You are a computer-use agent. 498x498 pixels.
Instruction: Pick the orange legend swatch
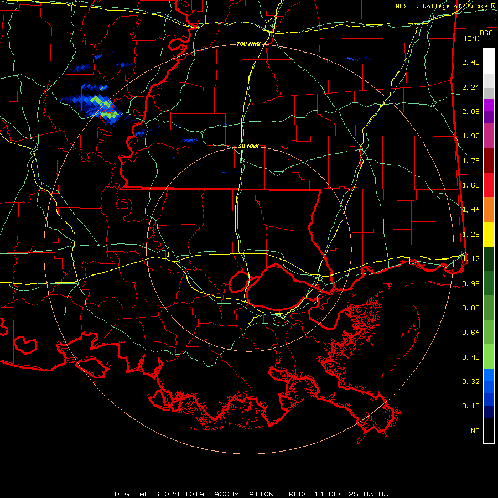pos(489,210)
